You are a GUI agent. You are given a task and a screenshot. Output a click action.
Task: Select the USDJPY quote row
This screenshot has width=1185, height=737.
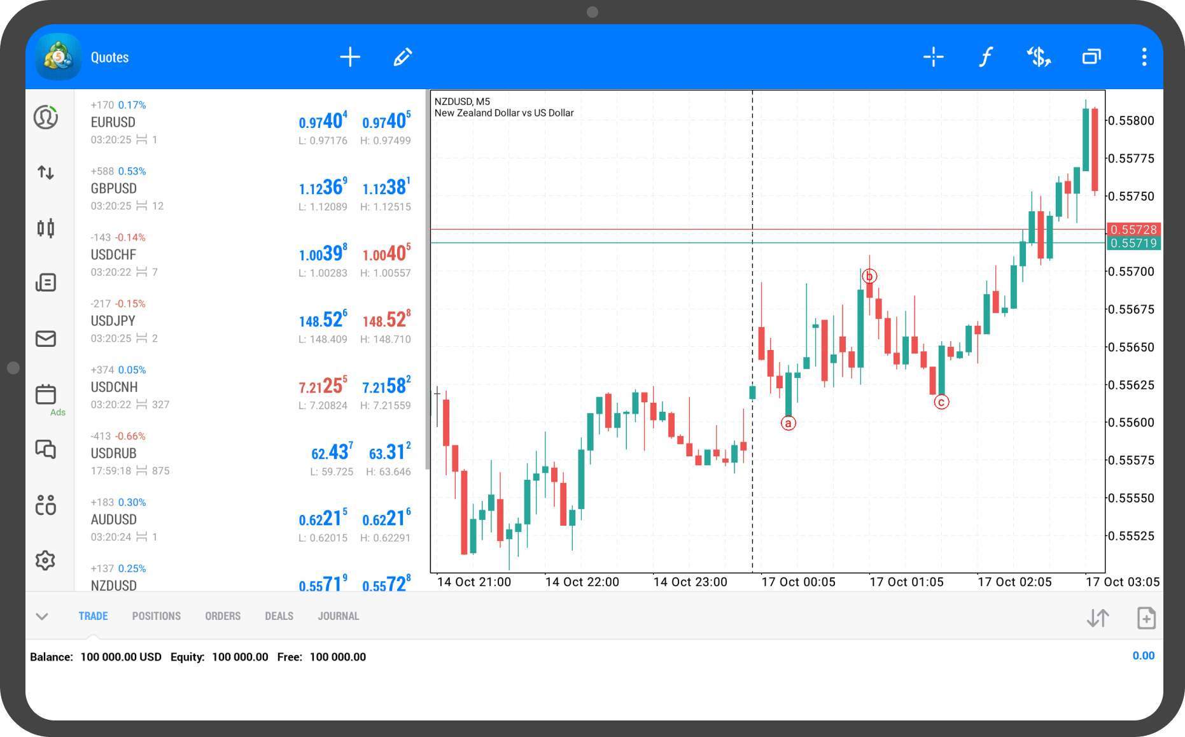click(249, 321)
